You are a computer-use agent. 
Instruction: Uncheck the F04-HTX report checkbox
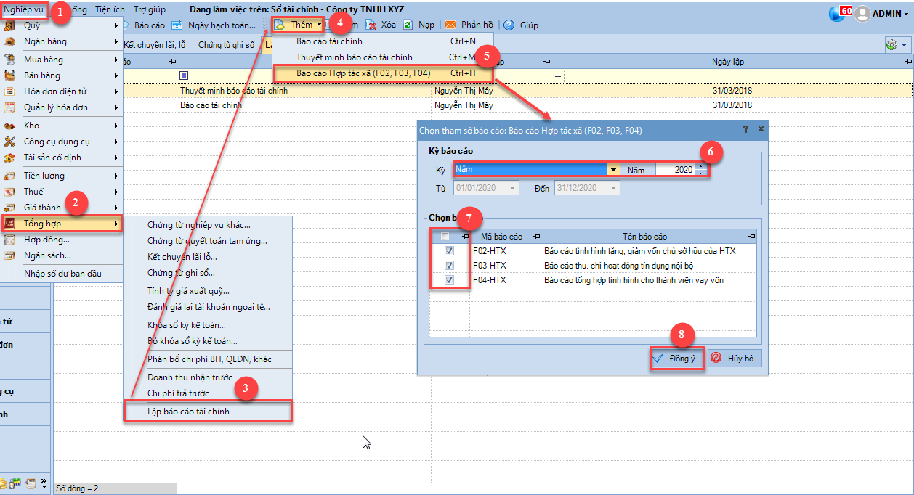(449, 280)
